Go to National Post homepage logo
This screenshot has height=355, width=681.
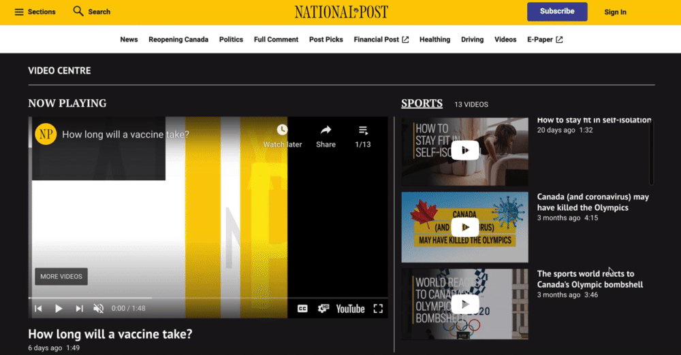(341, 12)
